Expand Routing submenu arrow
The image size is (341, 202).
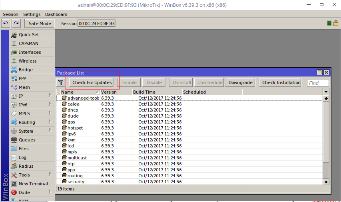click(50, 122)
